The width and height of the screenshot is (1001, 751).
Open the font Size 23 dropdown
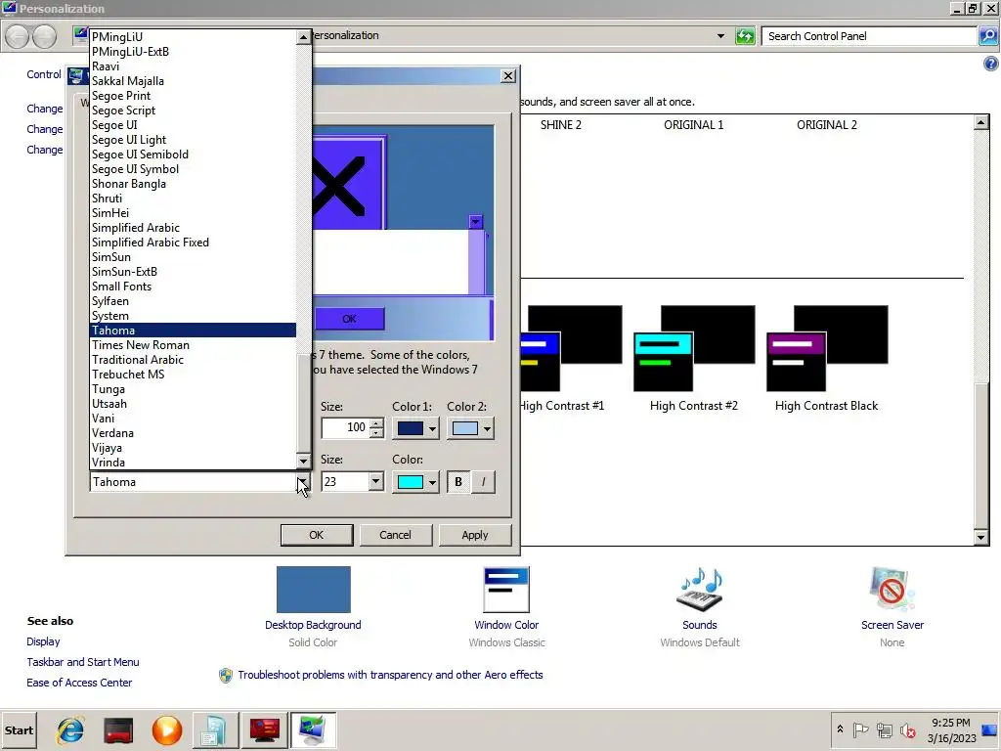point(376,481)
